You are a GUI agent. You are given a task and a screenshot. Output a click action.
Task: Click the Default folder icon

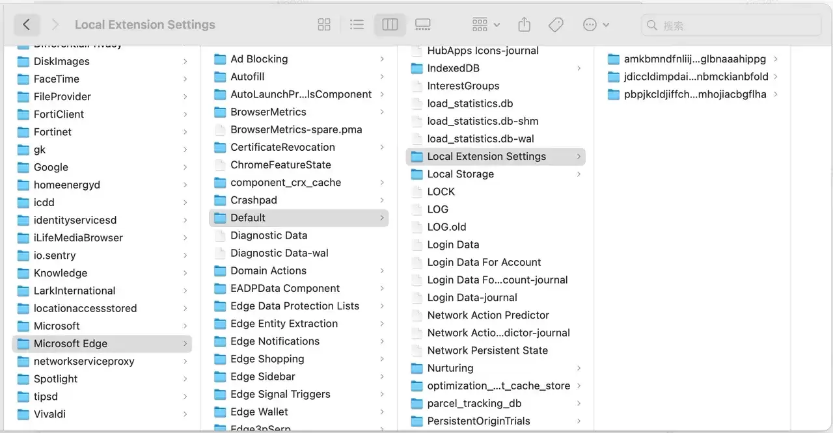220,218
